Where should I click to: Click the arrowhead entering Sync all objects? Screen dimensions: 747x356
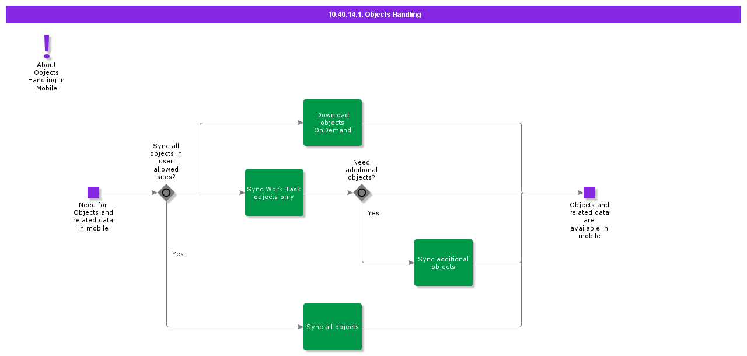pyautogui.click(x=300, y=327)
